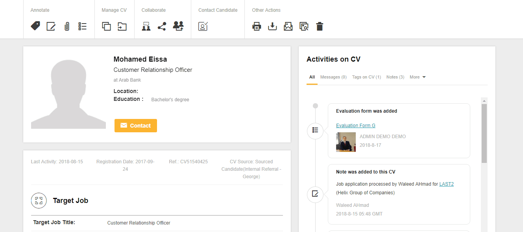This screenshot has height=232, width=523.
Task: Click the tag icon under Annotate
Action: 35,26
